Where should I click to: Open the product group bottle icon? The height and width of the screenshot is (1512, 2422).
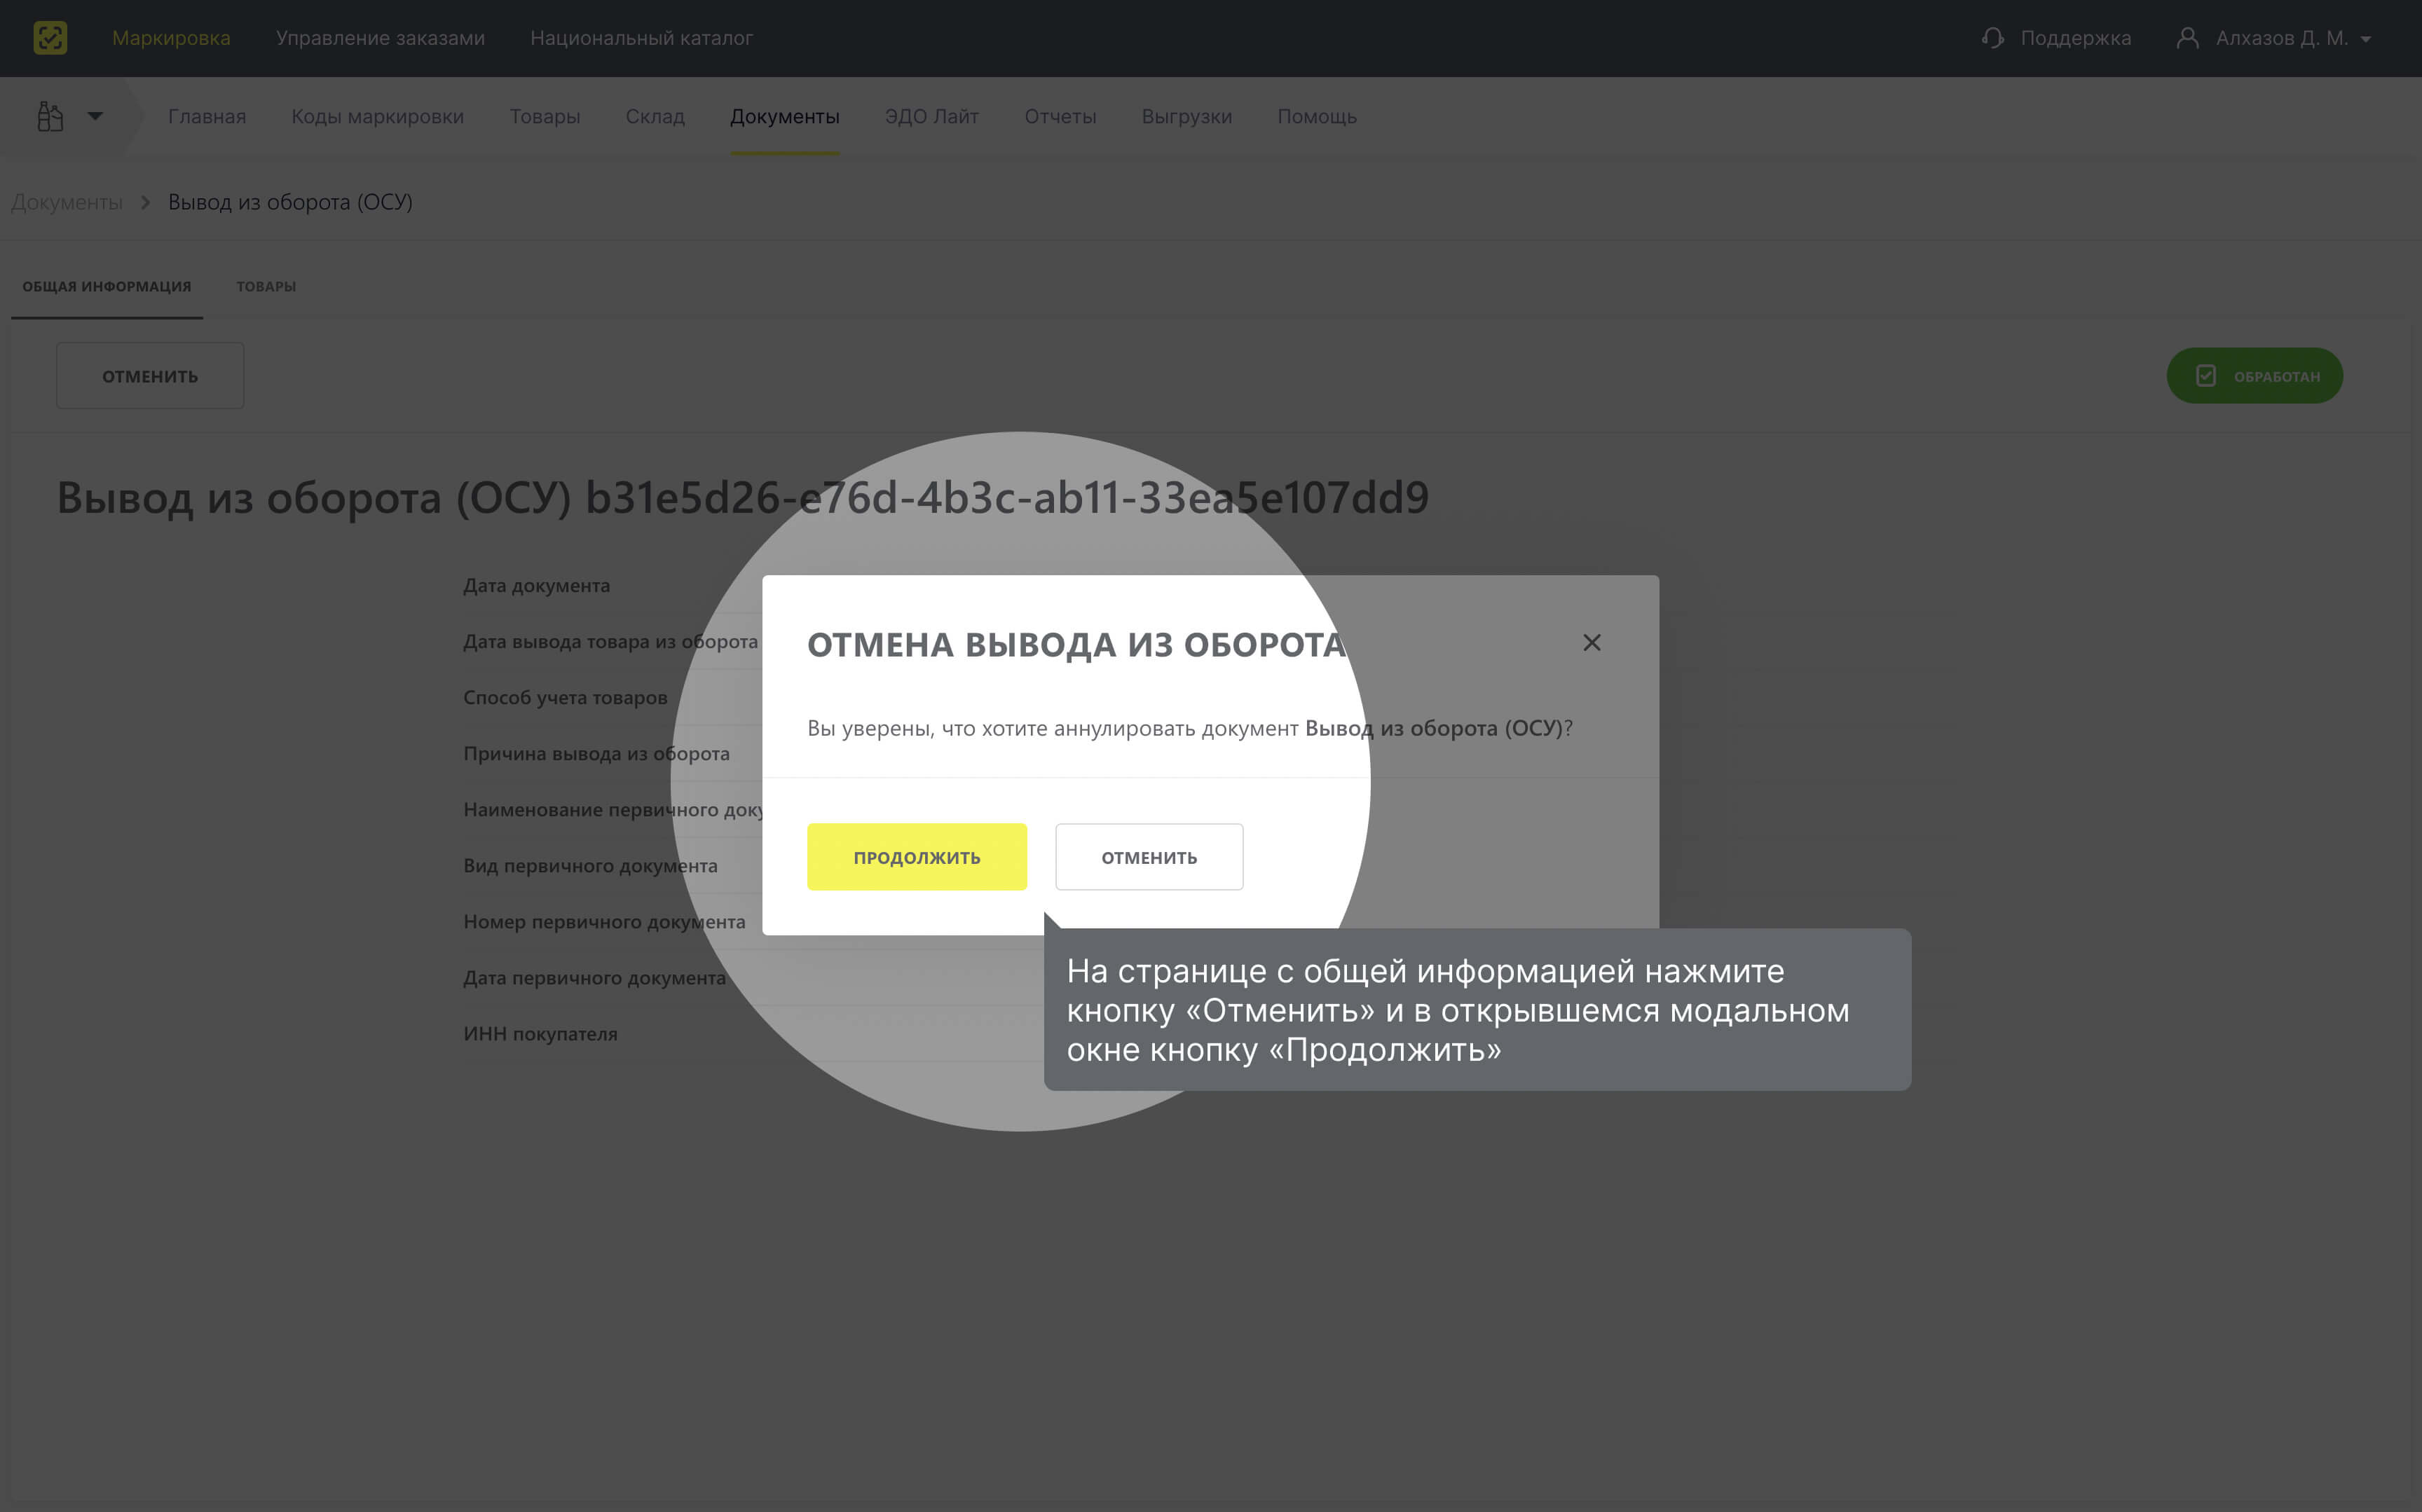50,116
